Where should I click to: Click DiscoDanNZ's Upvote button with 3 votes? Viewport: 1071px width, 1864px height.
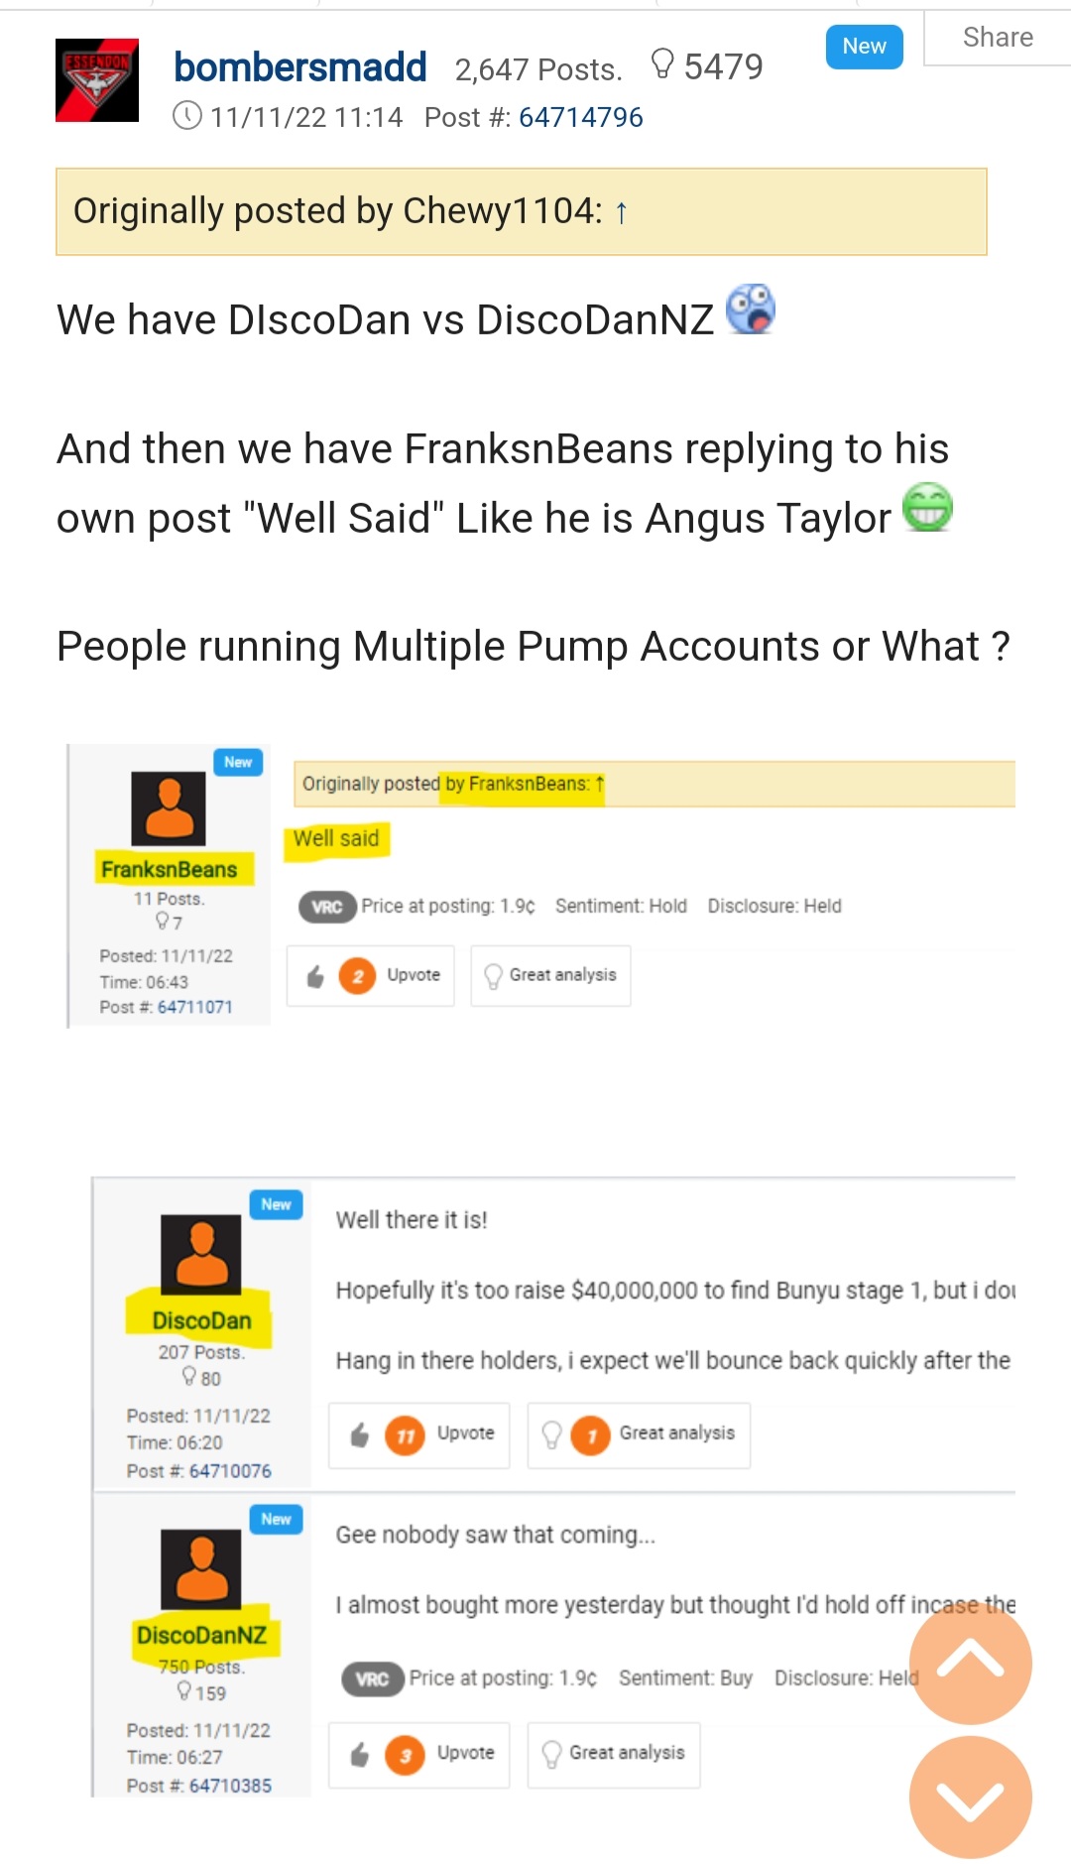tap(419, 1754)
